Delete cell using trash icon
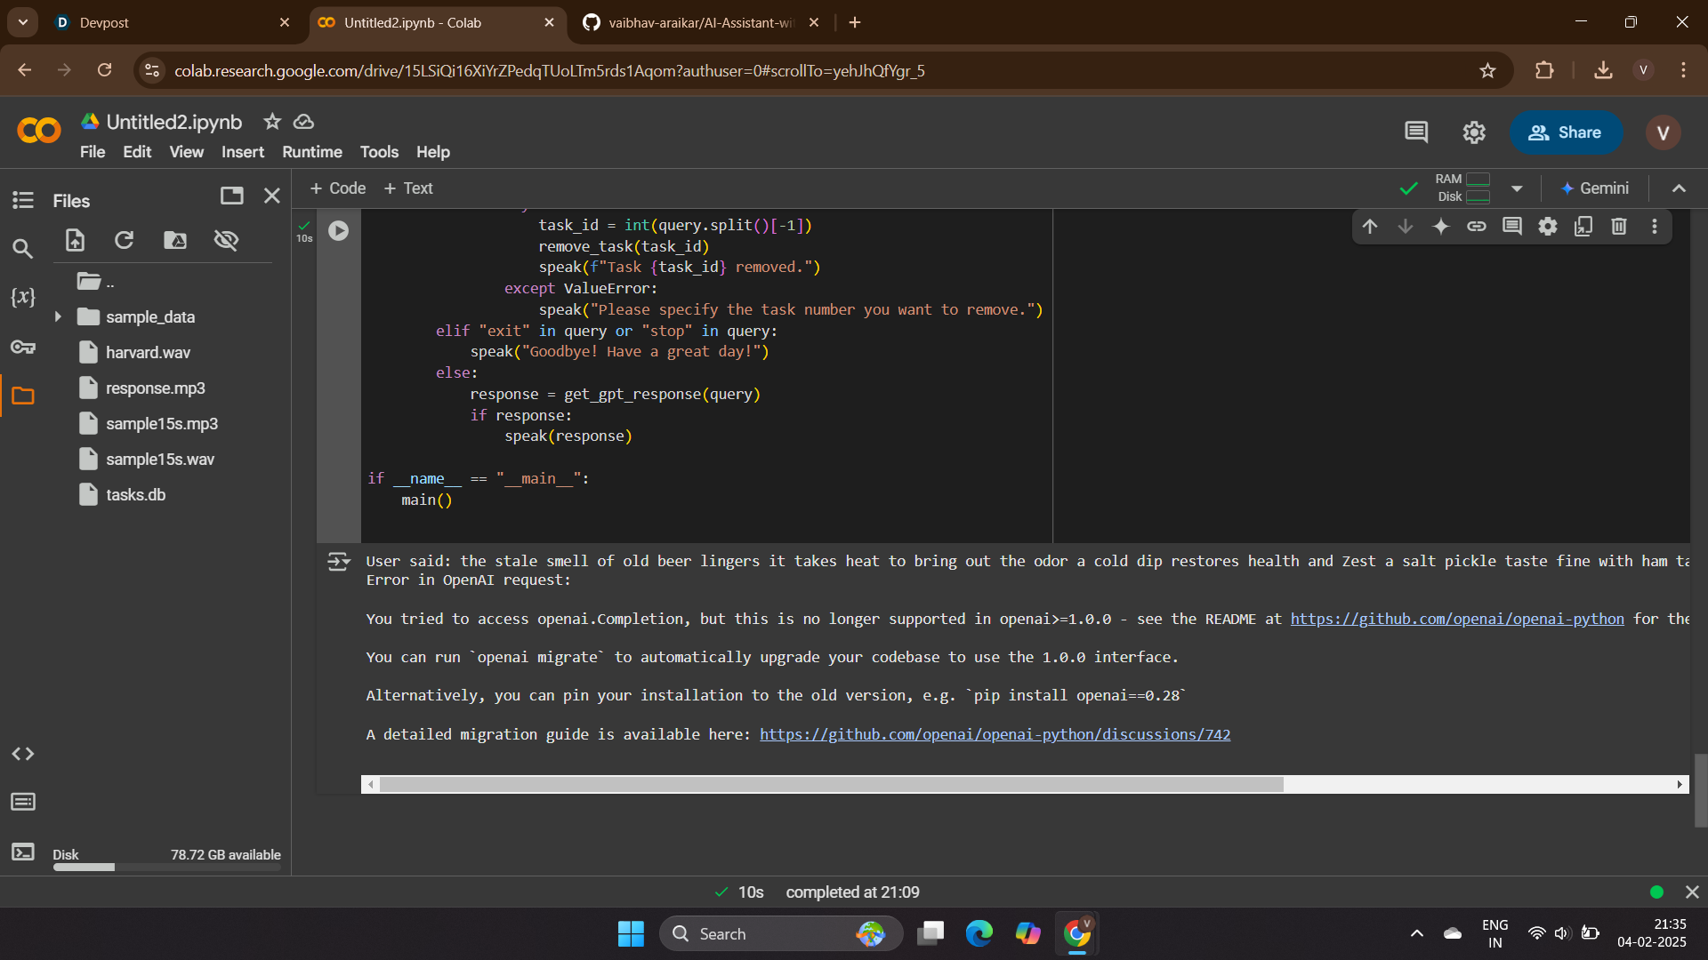The image size is (1708, 960). [x=1619, y=227]
